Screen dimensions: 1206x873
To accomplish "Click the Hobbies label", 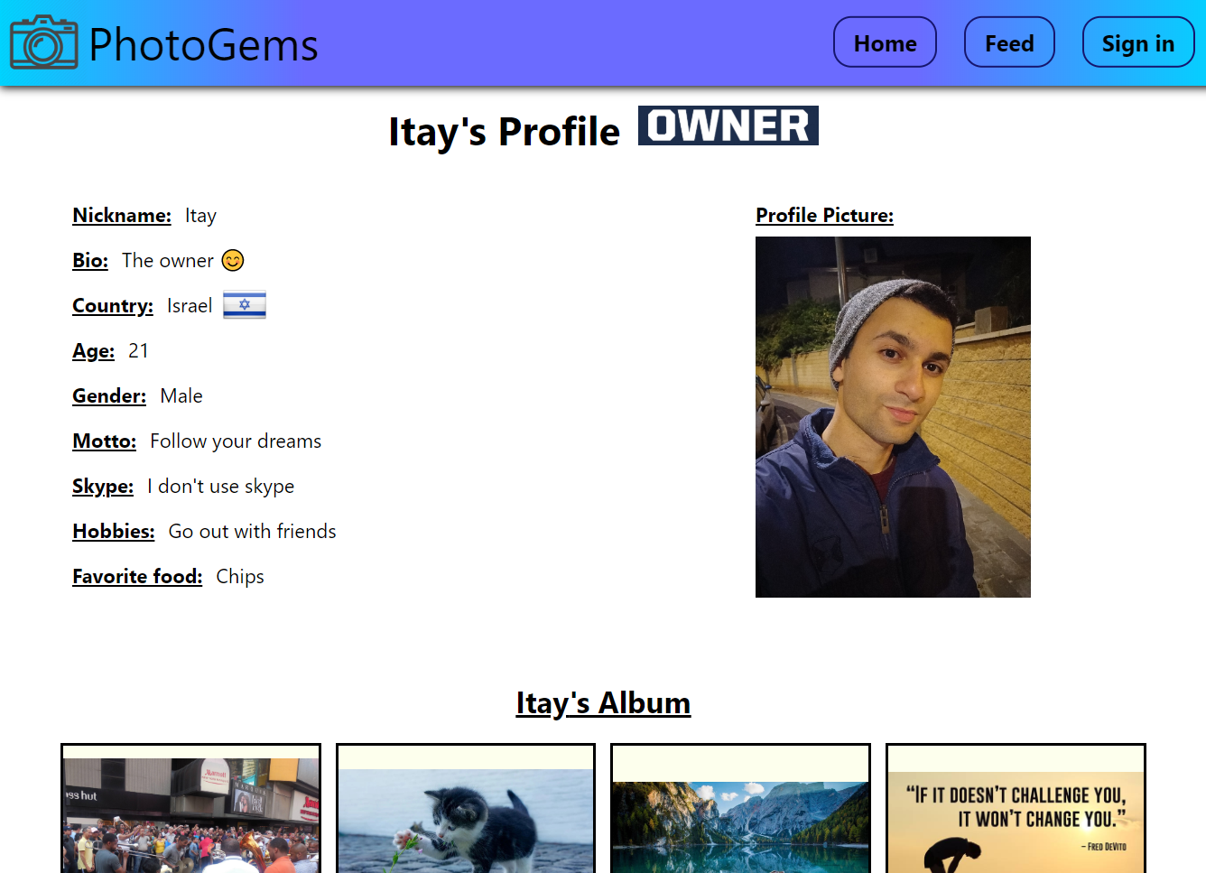I will [x=114, y=532].
